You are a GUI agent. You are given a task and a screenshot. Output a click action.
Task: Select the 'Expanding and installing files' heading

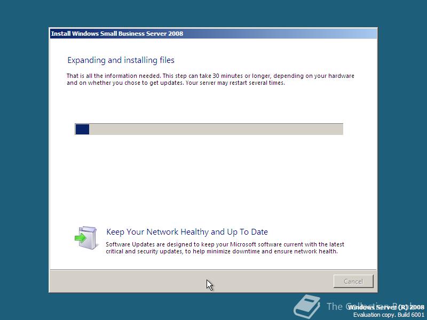pyautogui.click(x=121, y=60)
